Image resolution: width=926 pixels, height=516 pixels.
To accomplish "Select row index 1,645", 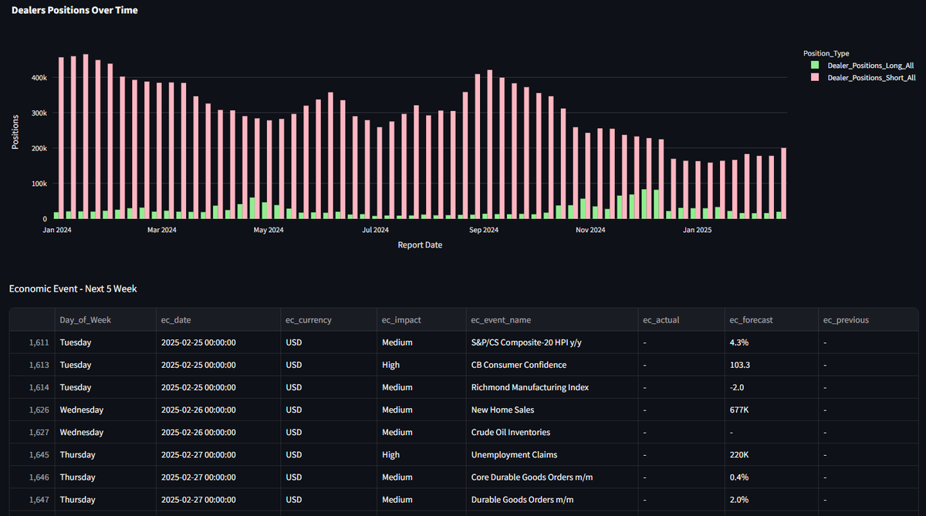I will (32, 455).
